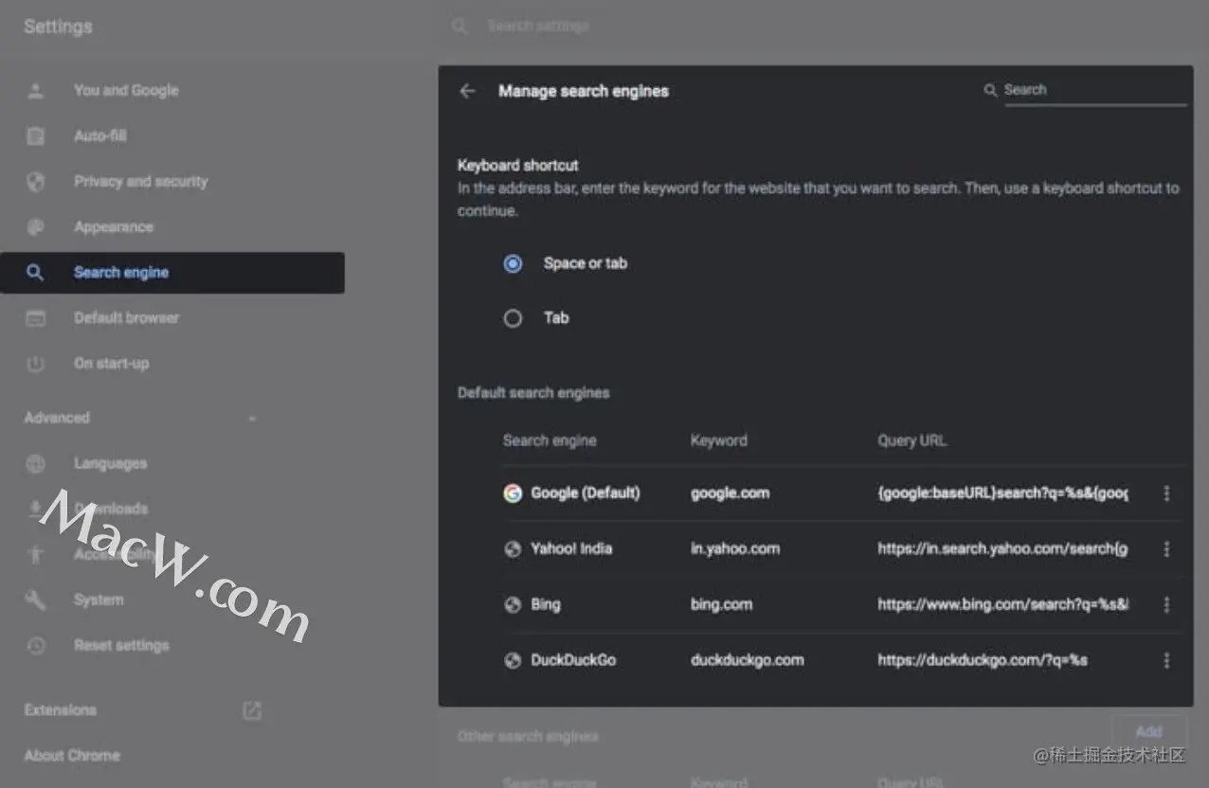The image size is (1209, 788).
Task: Click the Bing search engine name
Action: pyautogui.click(x=546, y=604)
